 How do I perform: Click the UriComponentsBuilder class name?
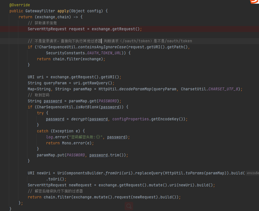tap(80, 173)
